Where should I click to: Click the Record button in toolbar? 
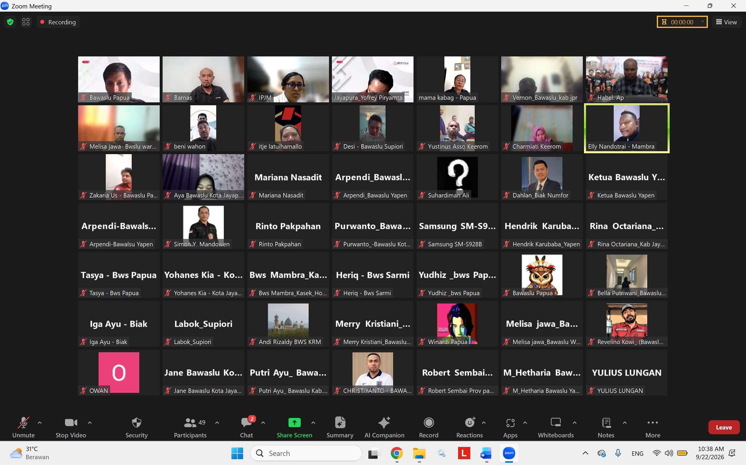(429, 427)
